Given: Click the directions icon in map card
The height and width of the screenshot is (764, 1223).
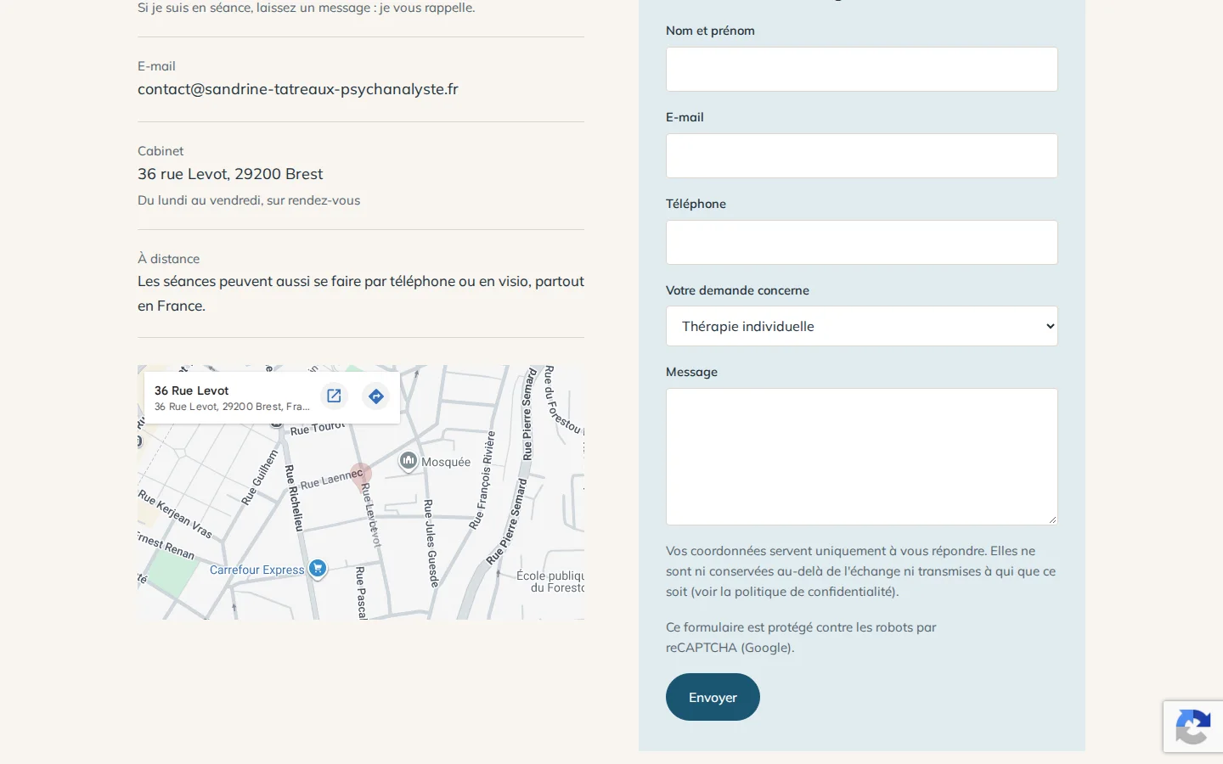Looking at the screenshot, I should pos(375,396).
